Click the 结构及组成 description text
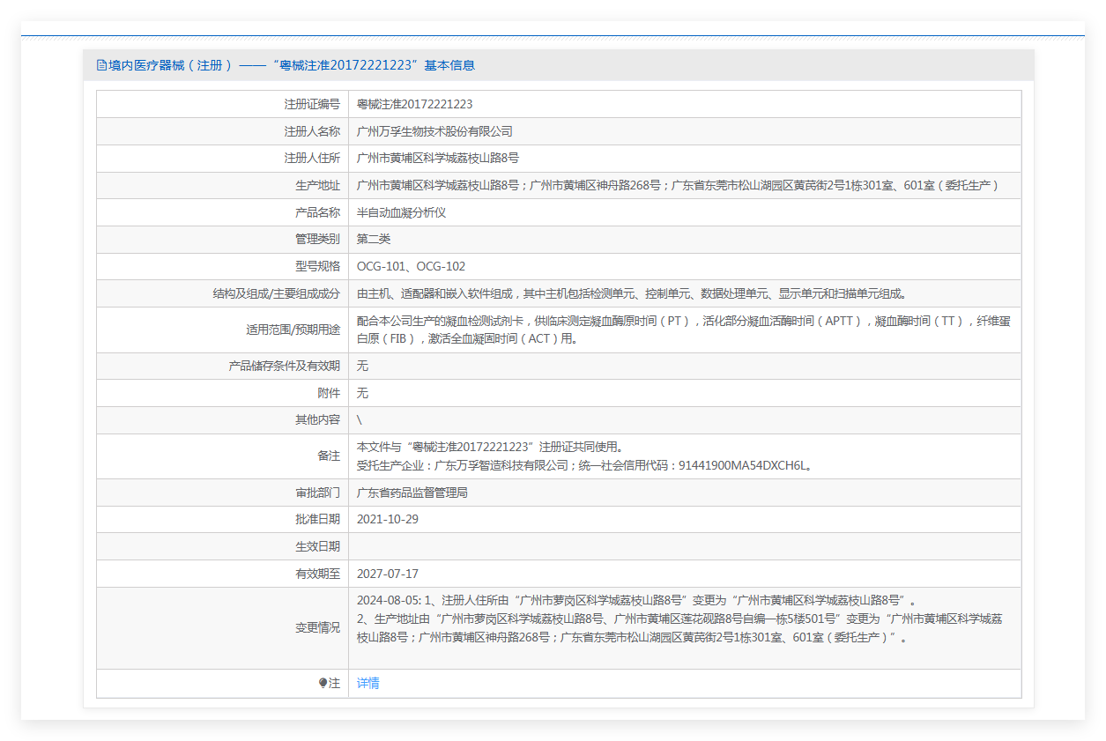 (x=631, y=294)
